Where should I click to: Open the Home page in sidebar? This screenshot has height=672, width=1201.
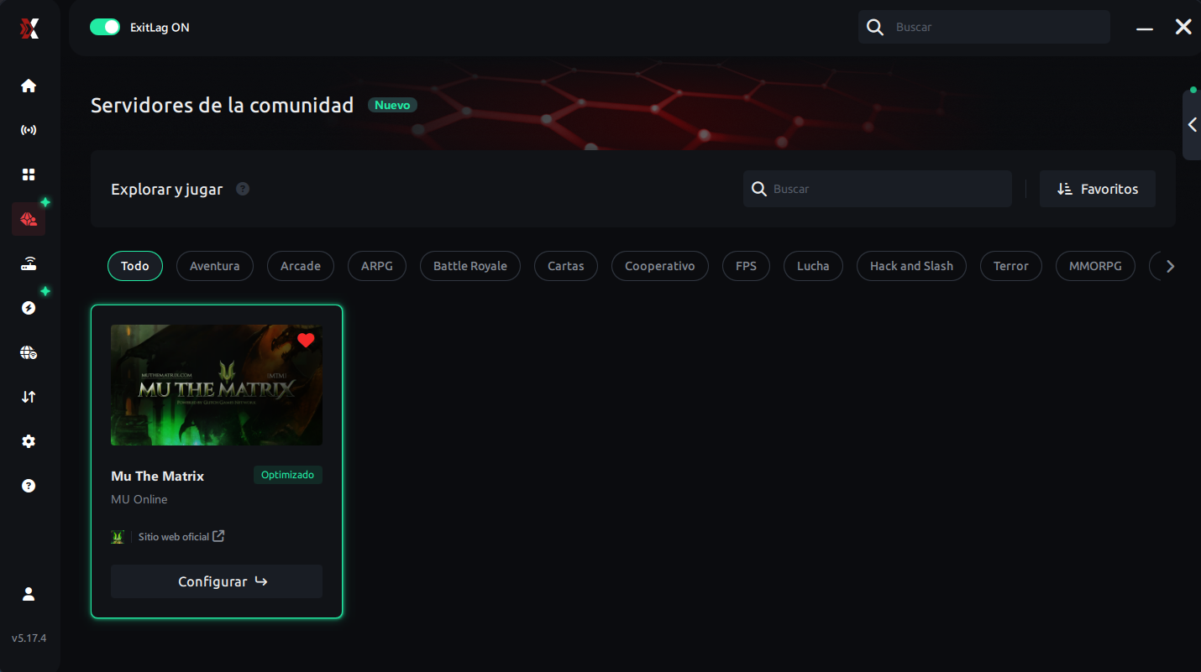pos(29,86)
